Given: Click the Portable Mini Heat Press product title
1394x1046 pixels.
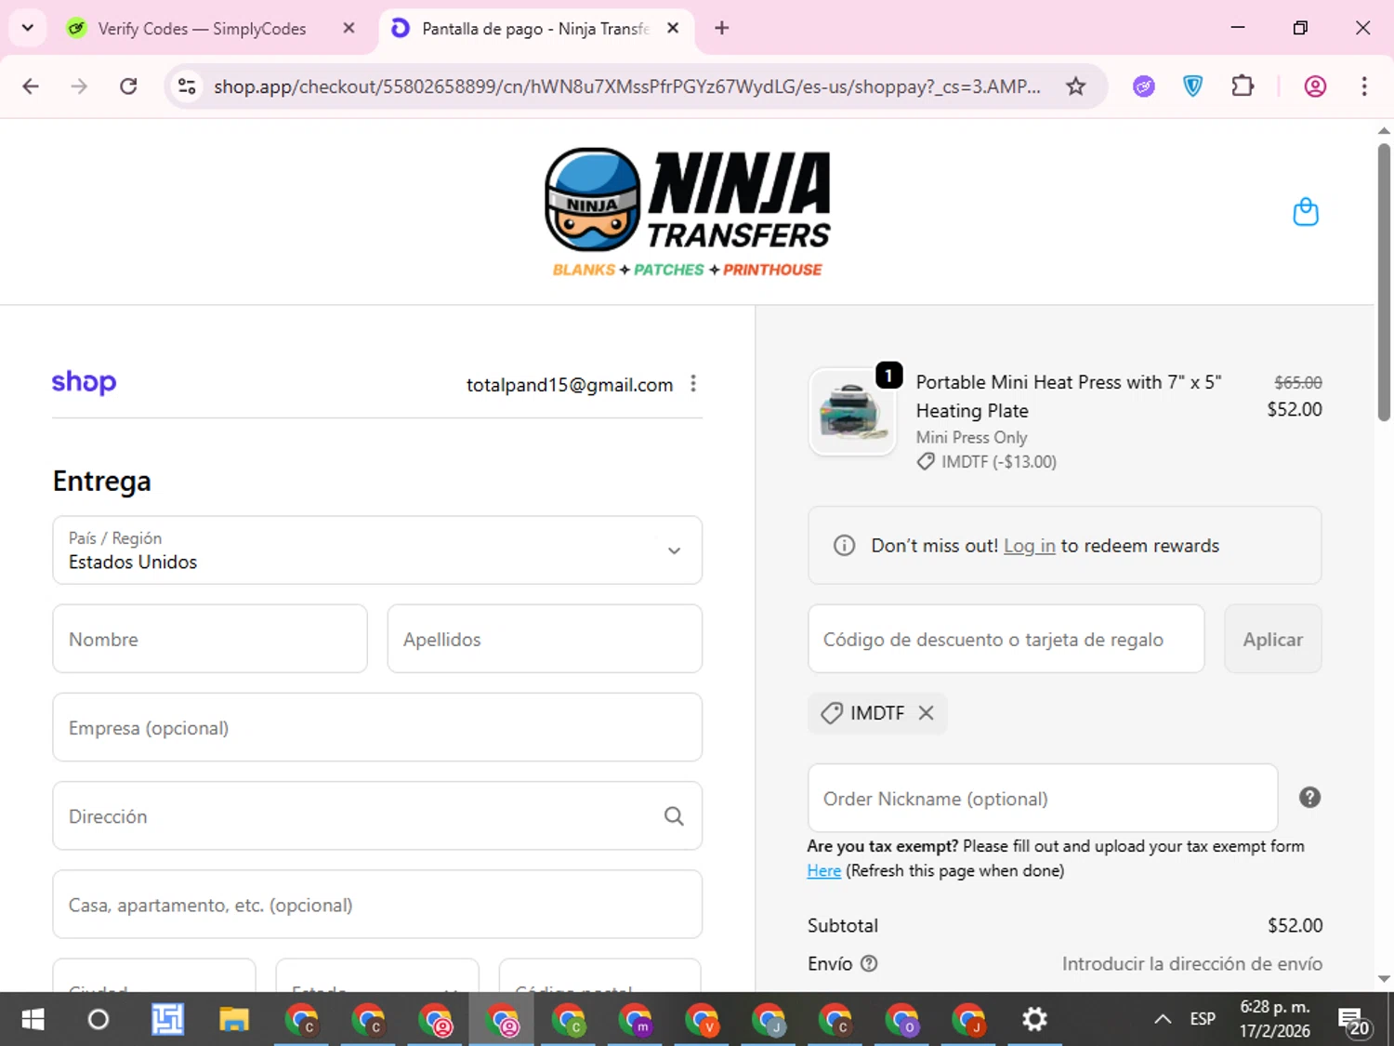Looking at the screenshot, I should point(1069,396).
